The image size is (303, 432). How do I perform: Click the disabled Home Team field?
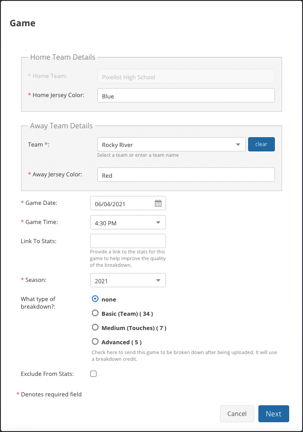pos(186,76)
